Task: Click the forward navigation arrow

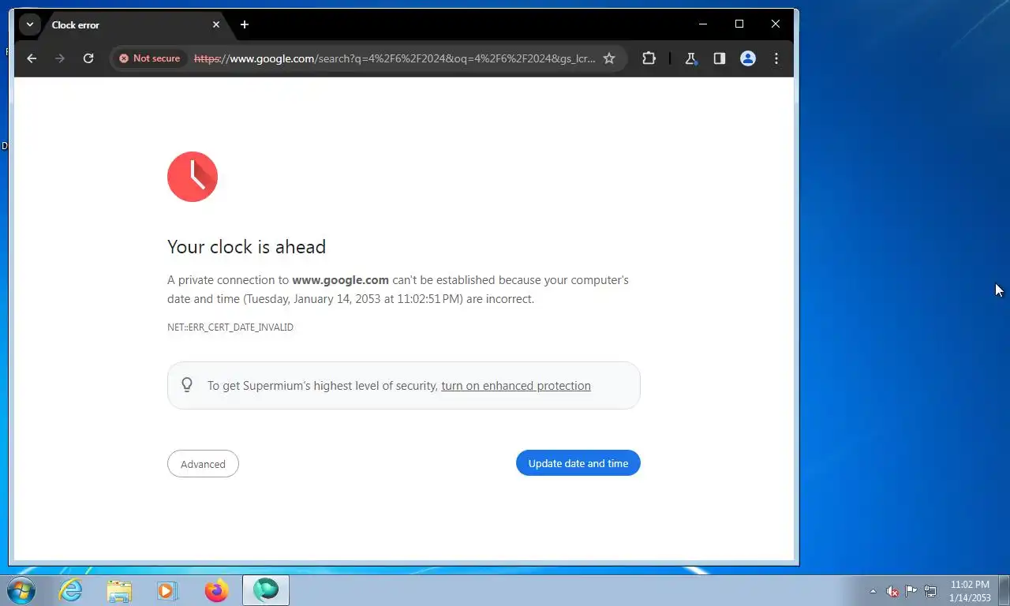Action: coord(60,58)
